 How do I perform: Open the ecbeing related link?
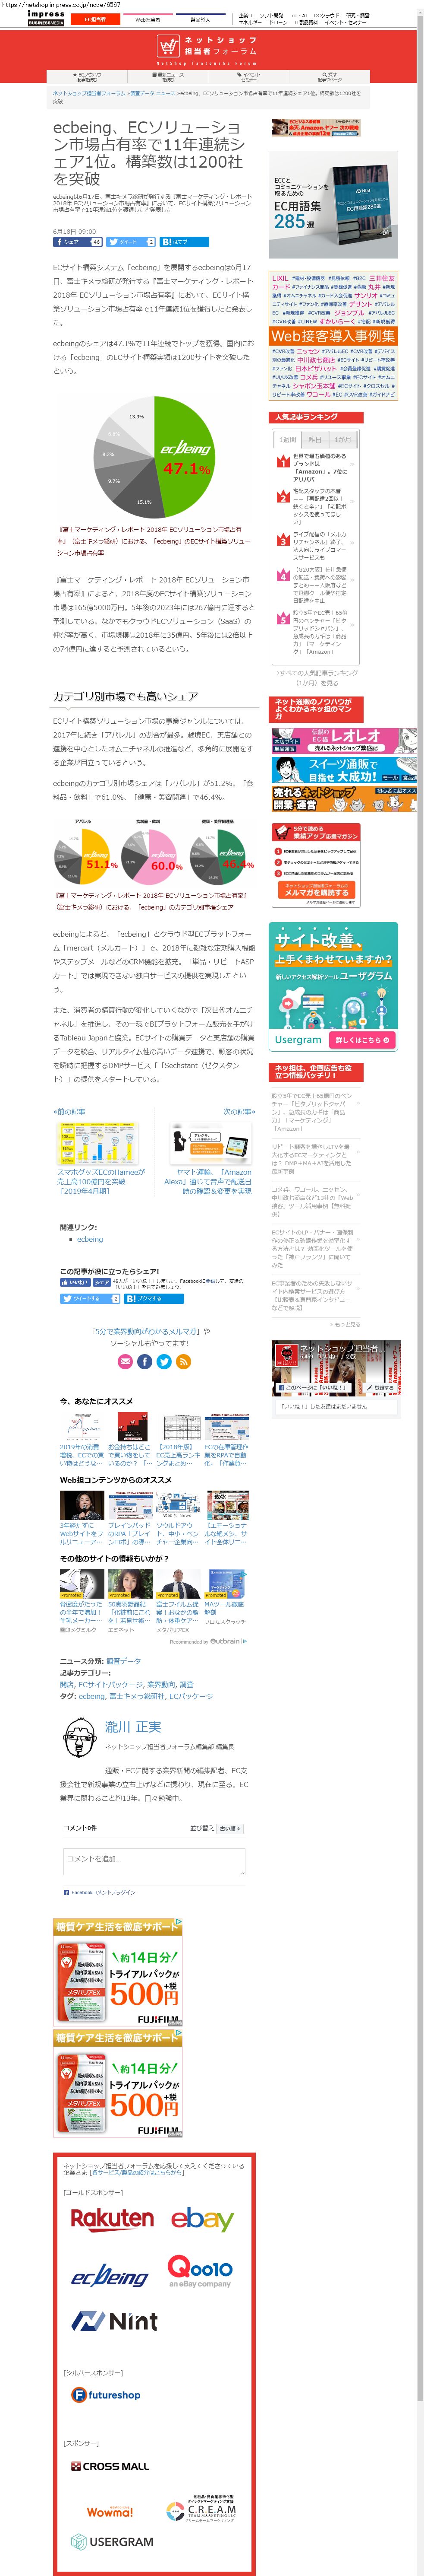pyautogui.click(x=90, y=1239)
